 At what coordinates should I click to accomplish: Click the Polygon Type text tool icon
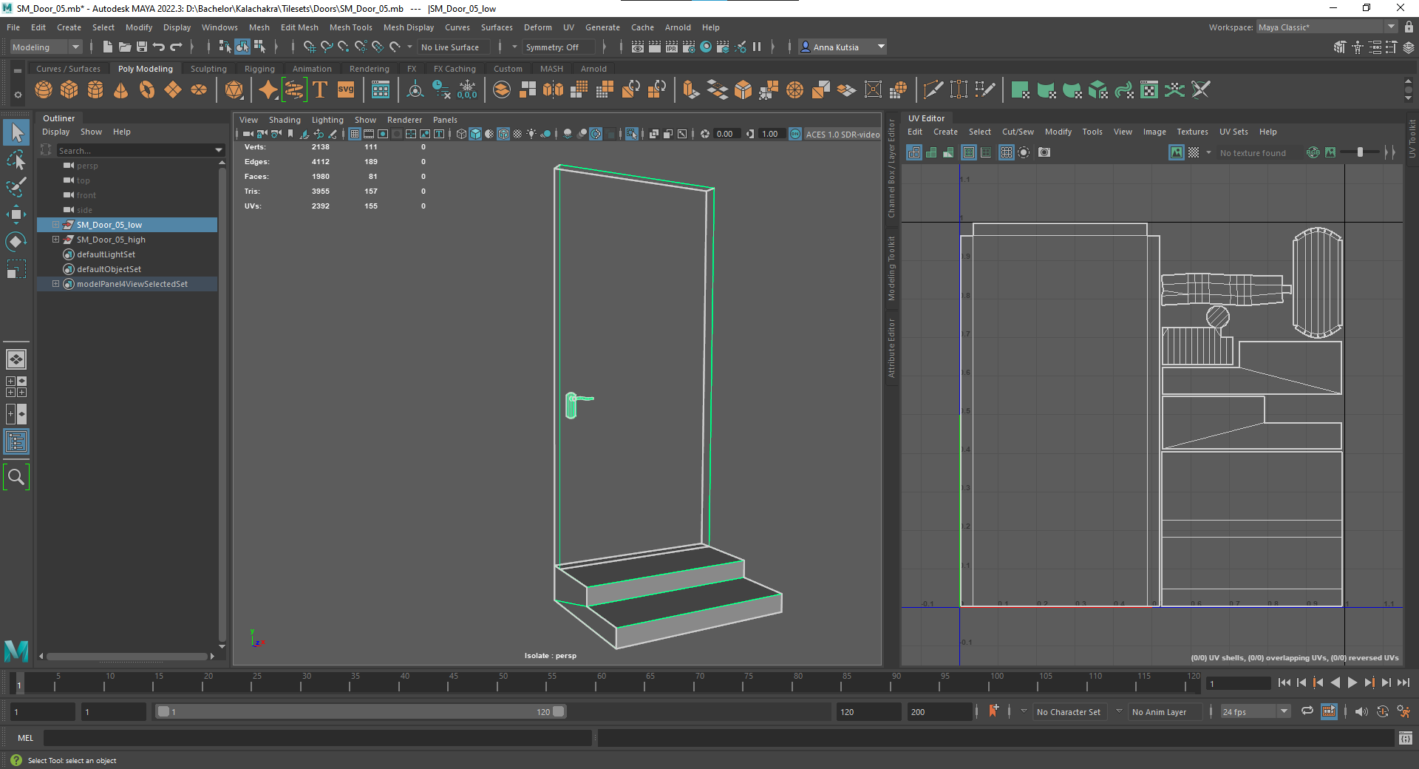click(320, 90)
